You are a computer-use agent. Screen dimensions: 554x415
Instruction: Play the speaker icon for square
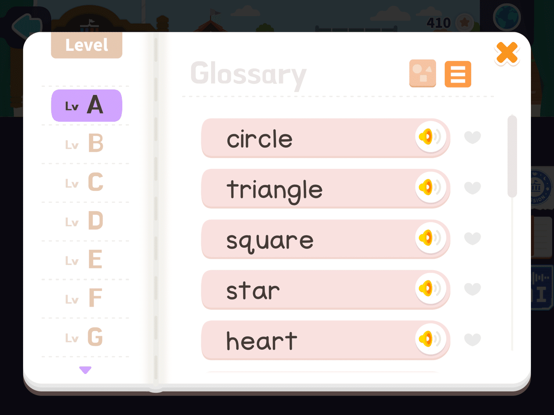coord(430,238)
